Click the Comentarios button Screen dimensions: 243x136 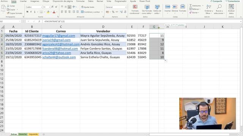233,1
